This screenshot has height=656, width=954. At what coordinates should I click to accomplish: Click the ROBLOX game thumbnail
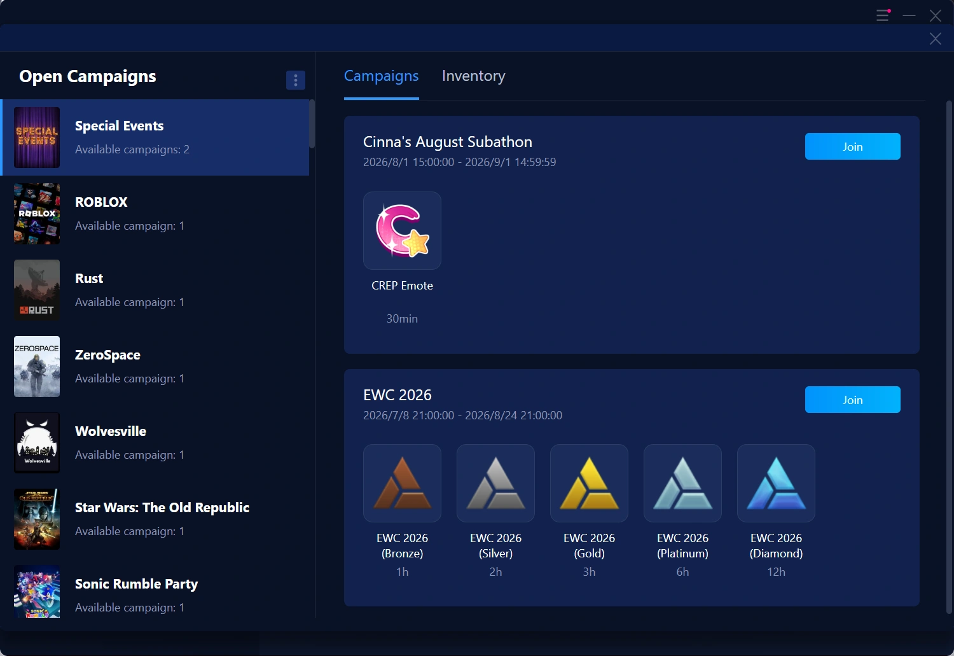[x=37, y=214]
